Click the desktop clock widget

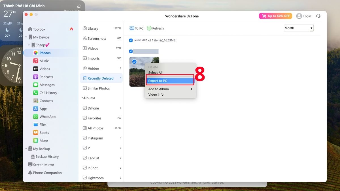pos(12,66)
